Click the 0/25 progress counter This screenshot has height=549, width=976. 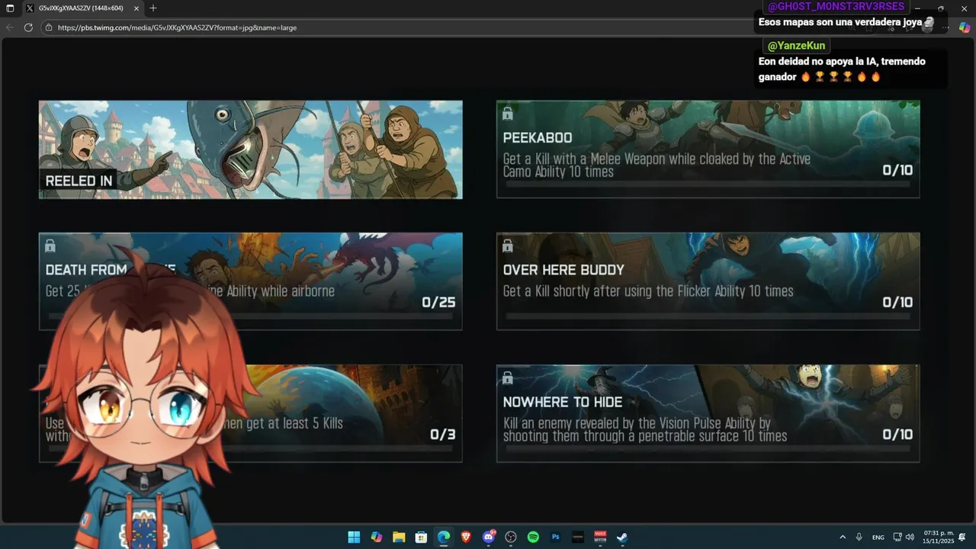pos(438,303)
